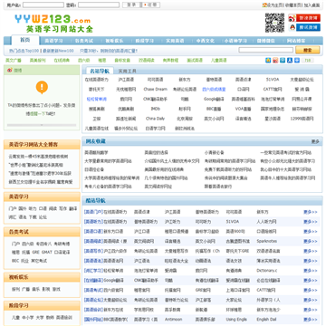Click the fourth dark-blue share icon

[x=290, y=60]
